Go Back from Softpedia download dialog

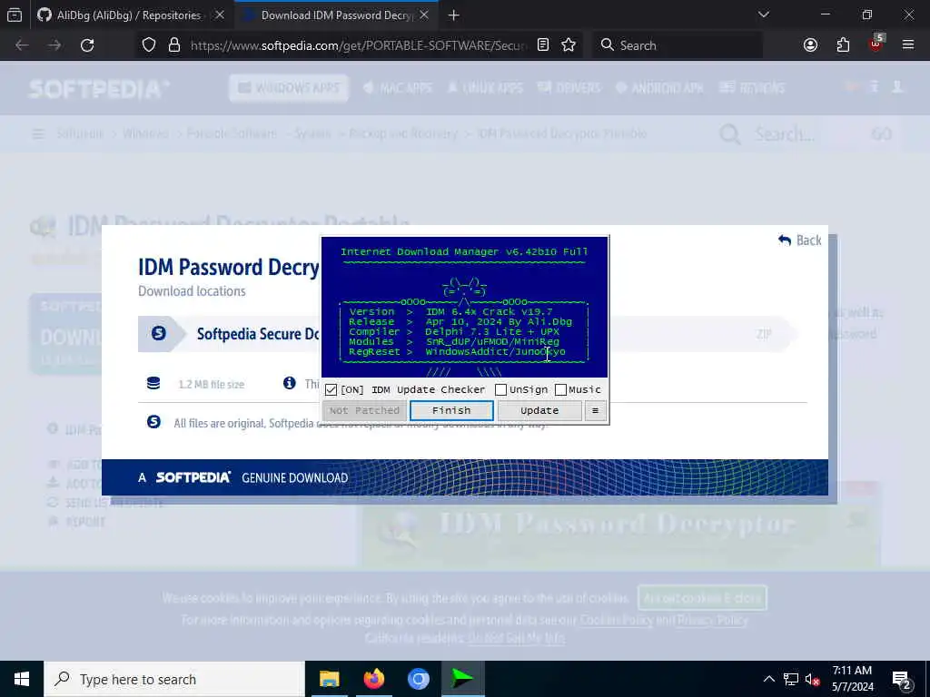click(800, 240)
